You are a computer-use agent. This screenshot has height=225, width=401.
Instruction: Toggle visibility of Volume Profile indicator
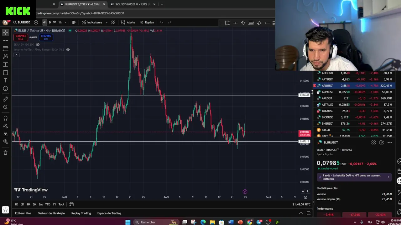point(68,49)
